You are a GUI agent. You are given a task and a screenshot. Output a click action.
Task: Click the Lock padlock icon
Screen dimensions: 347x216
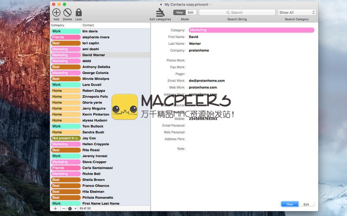click(x=79, y=13)
